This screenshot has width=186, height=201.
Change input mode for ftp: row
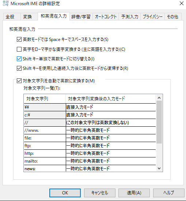pyautogui.click(x=111, y=146)
